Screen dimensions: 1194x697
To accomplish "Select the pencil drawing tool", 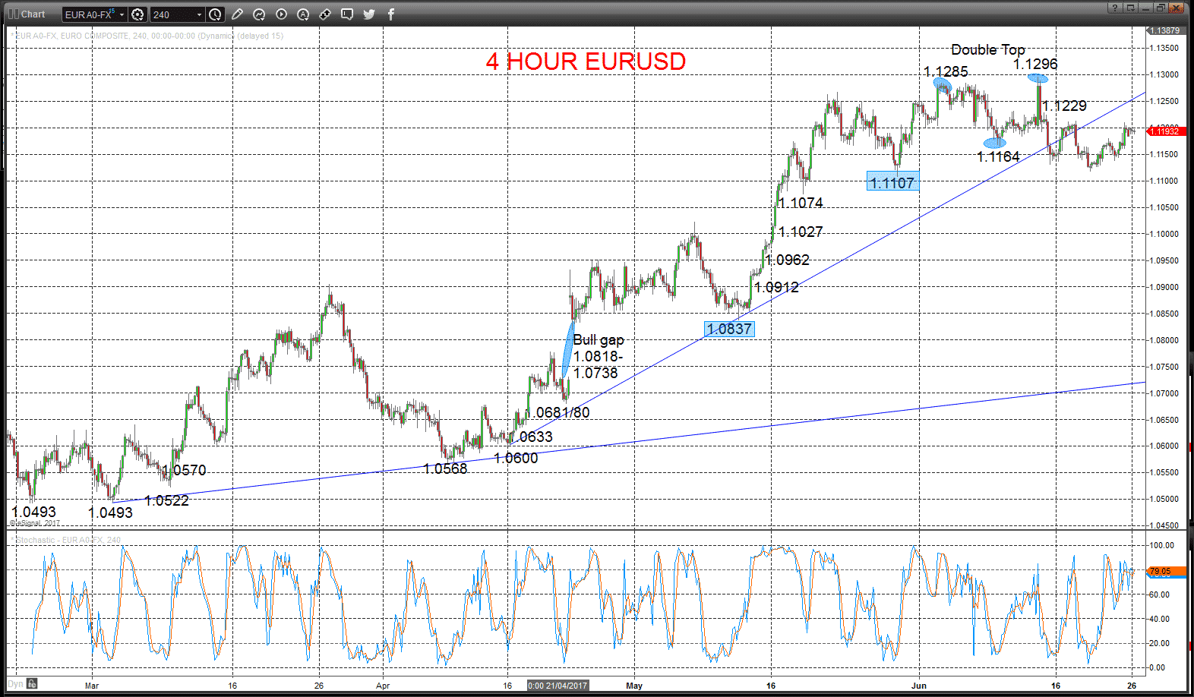I will coord(238,14).
